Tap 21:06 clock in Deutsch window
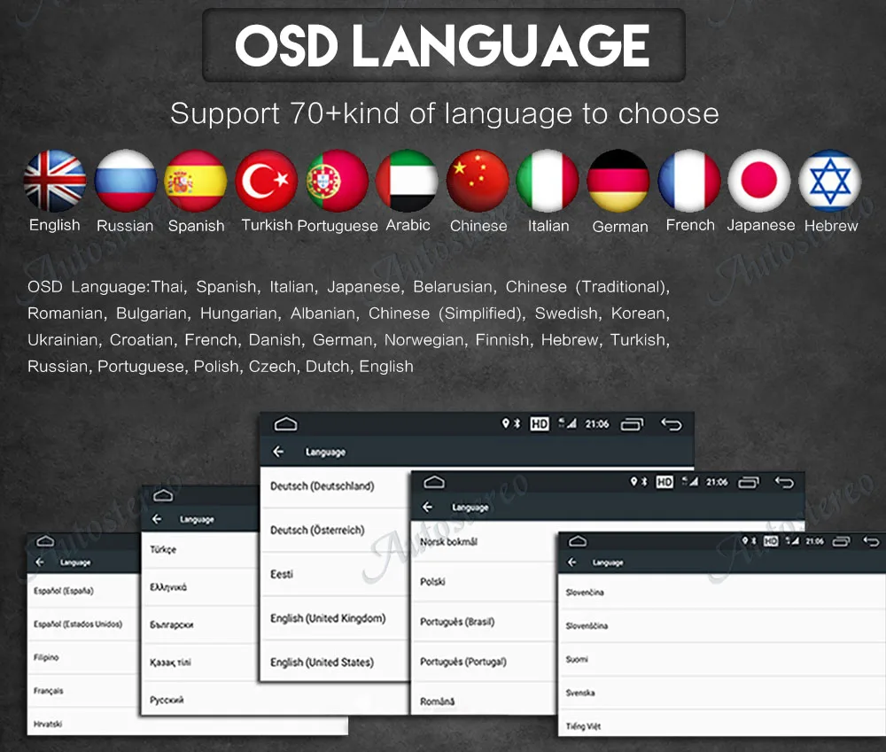886x752 pixels. (596, 423)
